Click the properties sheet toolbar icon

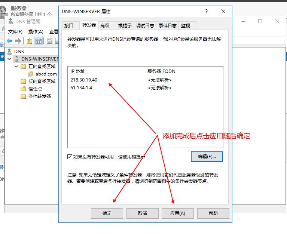(x=49, y=41)
